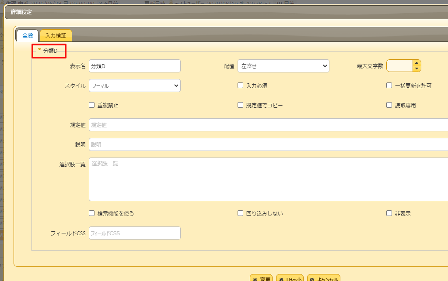This screenshot has width=448, height=281.
Task: Check the 非表示 option
Action: click(x=389, y=213)
